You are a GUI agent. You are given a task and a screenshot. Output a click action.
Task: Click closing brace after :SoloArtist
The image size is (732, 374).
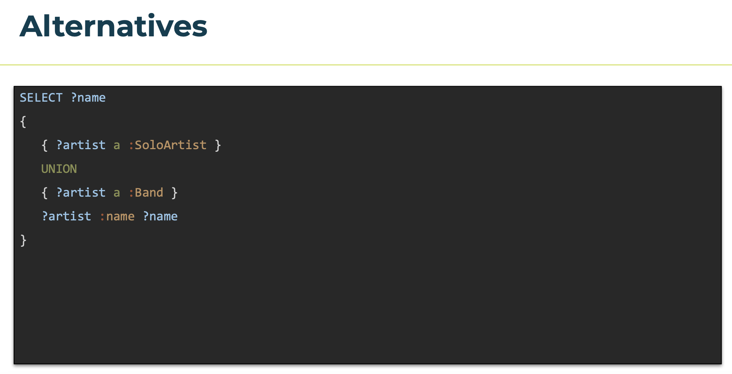(x=218, y=145)
